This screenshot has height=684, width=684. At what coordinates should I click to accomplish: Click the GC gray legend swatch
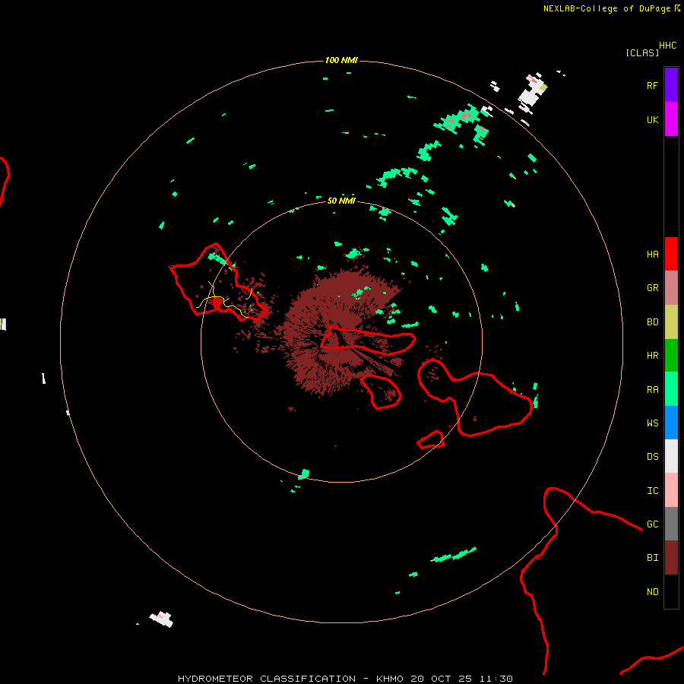coord(671,524)
